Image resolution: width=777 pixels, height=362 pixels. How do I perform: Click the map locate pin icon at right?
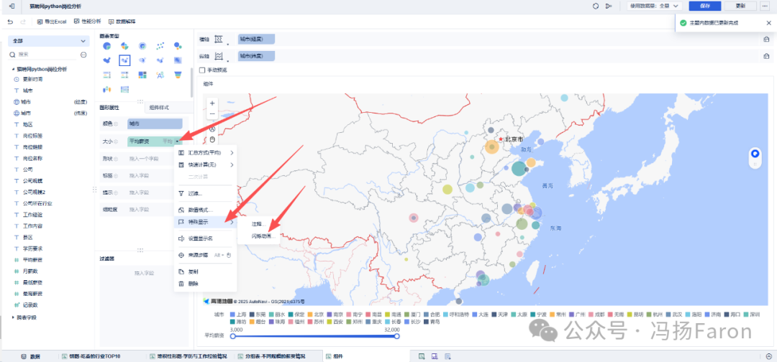pyautogui.click(x=755, y=153)
